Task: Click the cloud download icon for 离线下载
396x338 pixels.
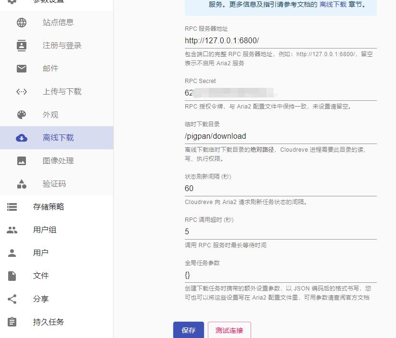Action: click(22, 138)
